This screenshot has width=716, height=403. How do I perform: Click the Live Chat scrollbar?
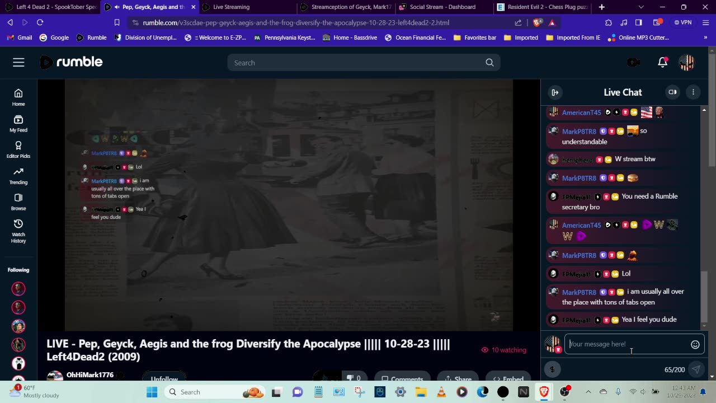pyautogui.click(x=704, y=297)
